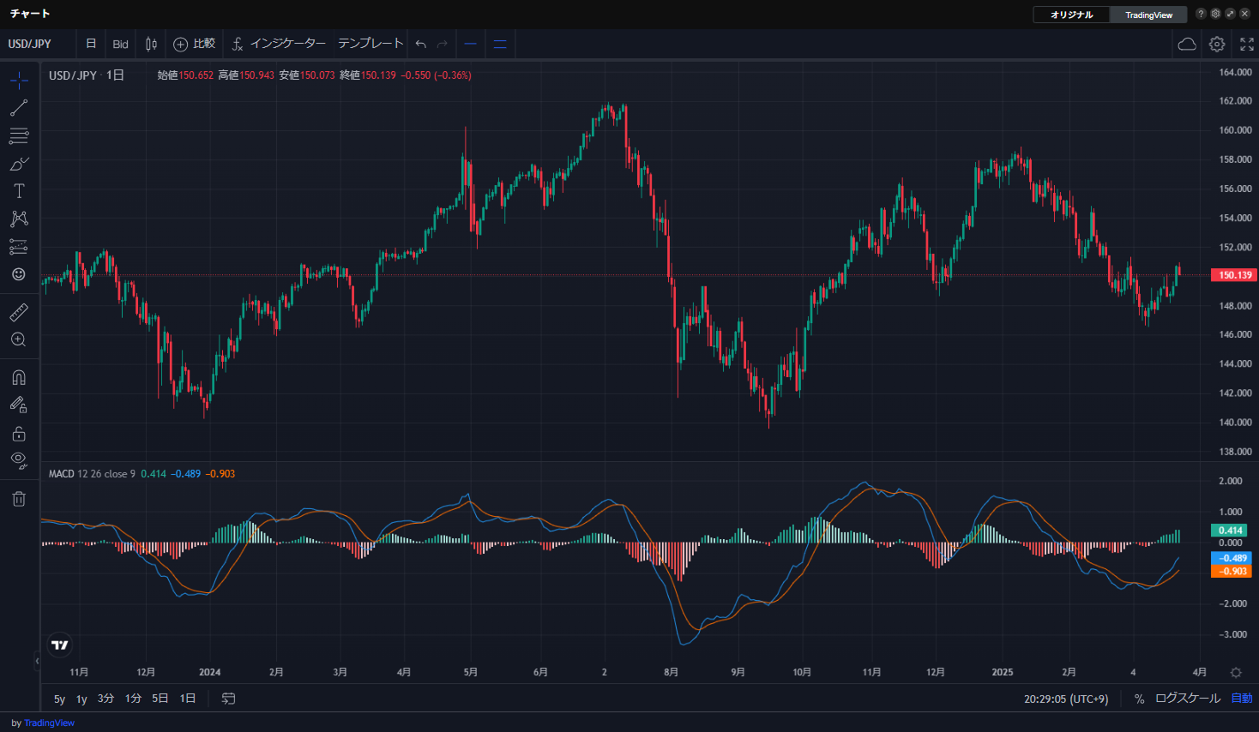
Task: Open the emoji icons tool
Action: pos(19,274)
